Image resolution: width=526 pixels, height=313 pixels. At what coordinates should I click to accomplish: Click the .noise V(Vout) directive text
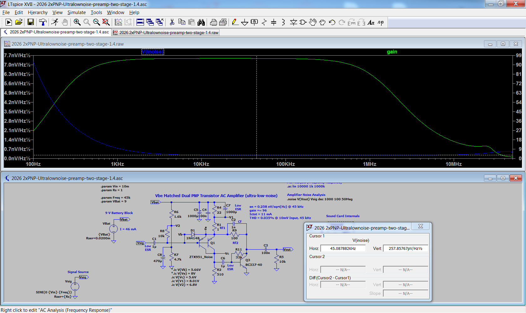[x=320, y=199]
